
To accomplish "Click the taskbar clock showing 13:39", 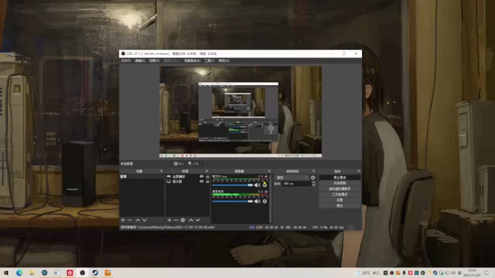I will tap(471, 272).
